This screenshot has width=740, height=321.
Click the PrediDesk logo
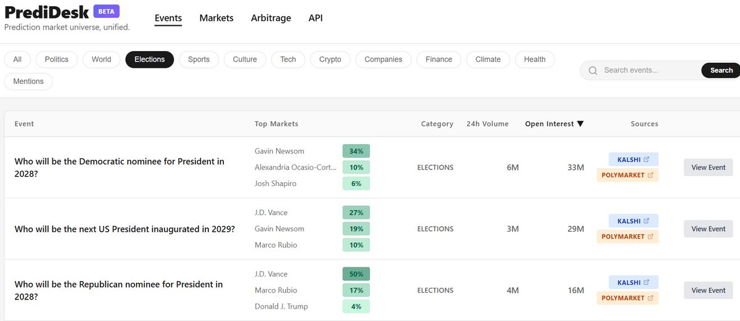tap(47, 12)
